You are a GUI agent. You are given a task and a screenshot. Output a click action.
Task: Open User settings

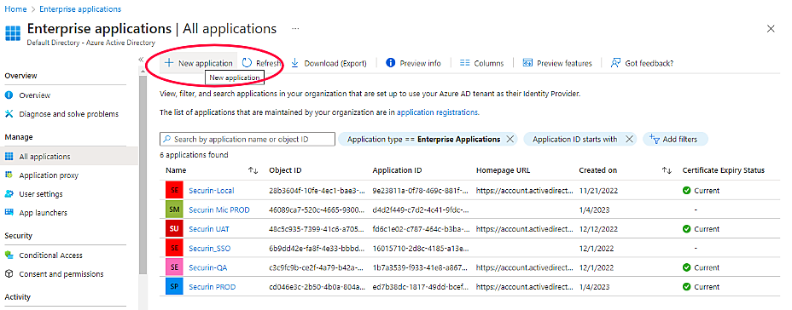coord(41,194)
